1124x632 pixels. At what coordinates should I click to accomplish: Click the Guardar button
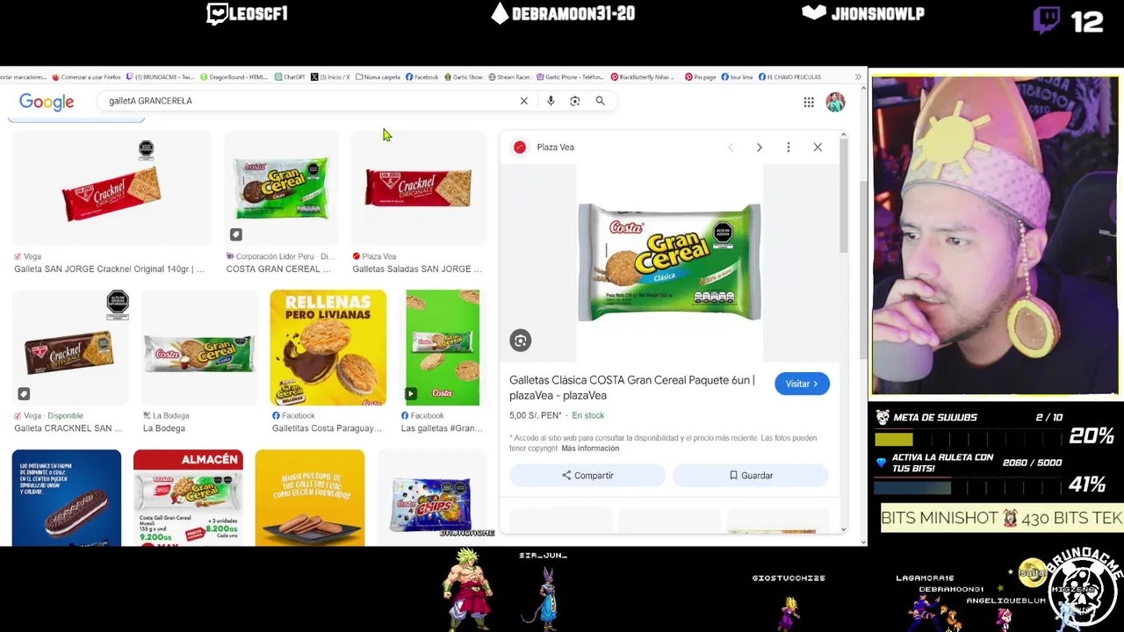[751, 476]
